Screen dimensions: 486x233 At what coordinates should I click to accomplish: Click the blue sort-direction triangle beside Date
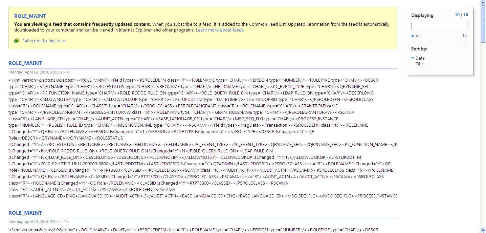point(413,58)
